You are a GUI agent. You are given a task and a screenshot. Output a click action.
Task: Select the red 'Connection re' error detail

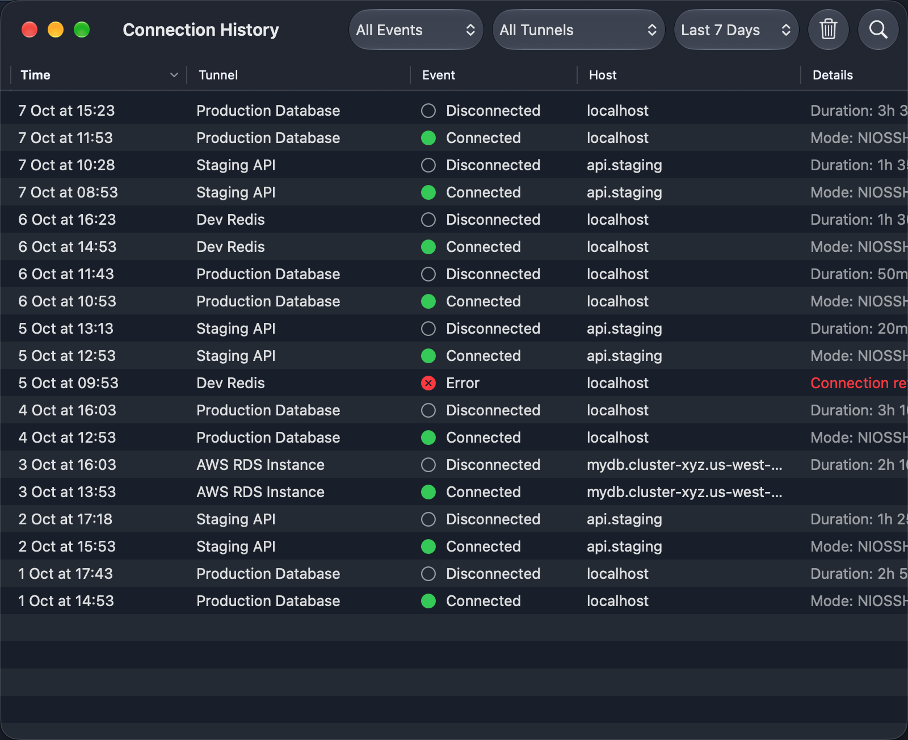[x=859, y=383]
